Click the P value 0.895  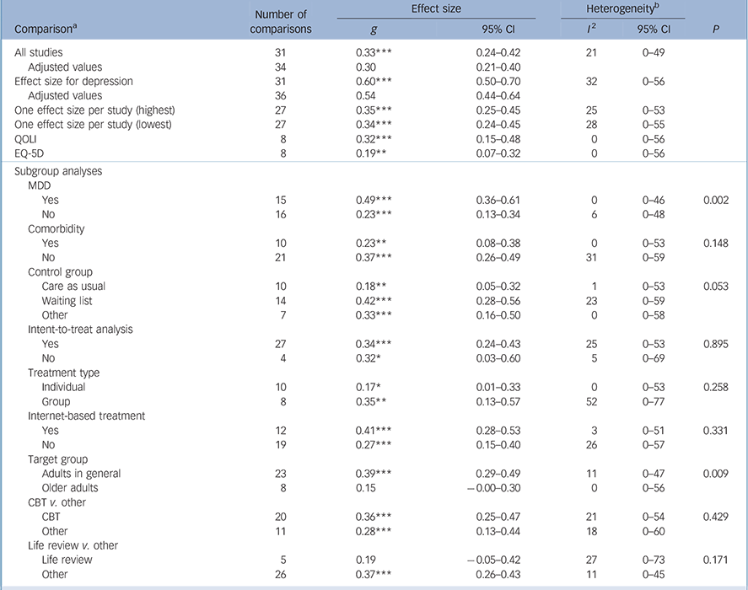pyautogui.click(x=716, y=344)
